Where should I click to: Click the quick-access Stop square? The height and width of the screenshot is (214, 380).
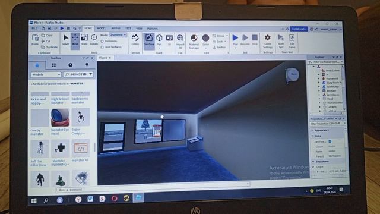point(69,29)
